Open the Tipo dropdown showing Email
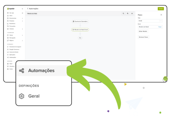 click(x=150, y=21)
